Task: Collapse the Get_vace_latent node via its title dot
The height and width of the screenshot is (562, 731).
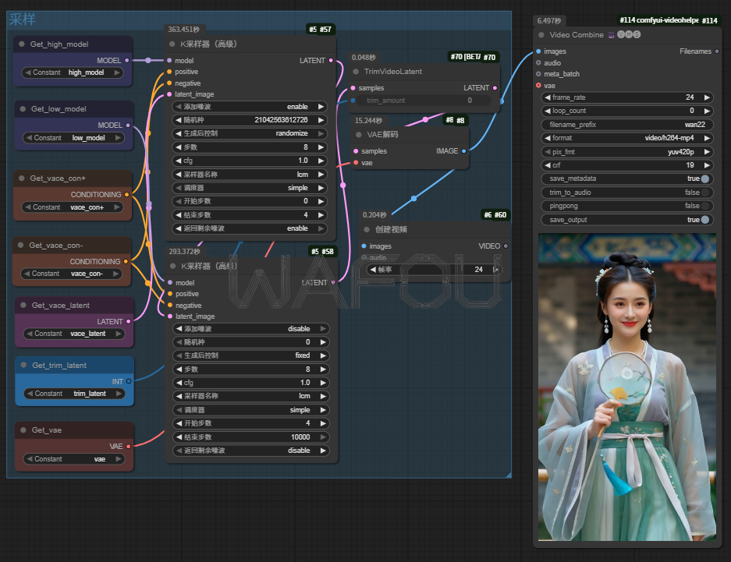Action: (x=23, y=306)
